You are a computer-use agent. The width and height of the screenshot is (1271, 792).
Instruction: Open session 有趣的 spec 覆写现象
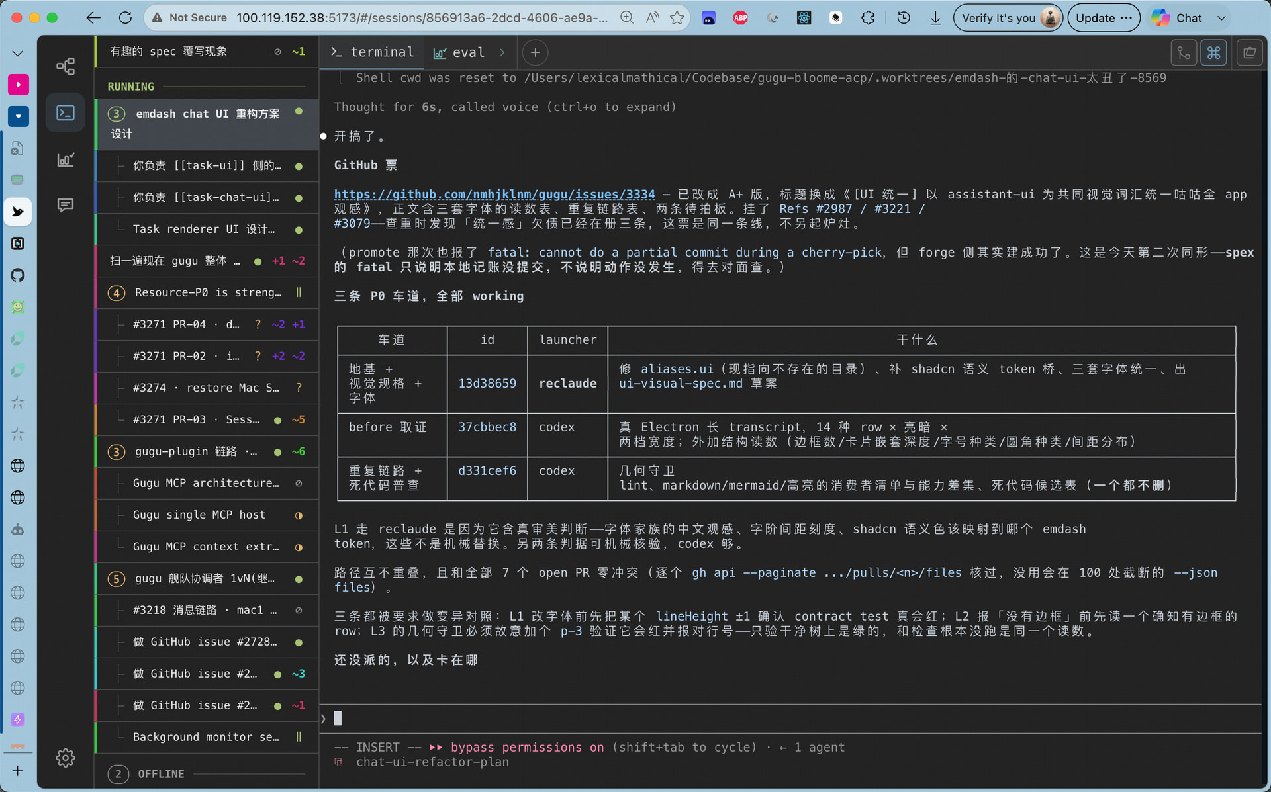click(207, 52)
